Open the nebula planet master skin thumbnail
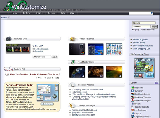160x118 pixels. point(95,72)
